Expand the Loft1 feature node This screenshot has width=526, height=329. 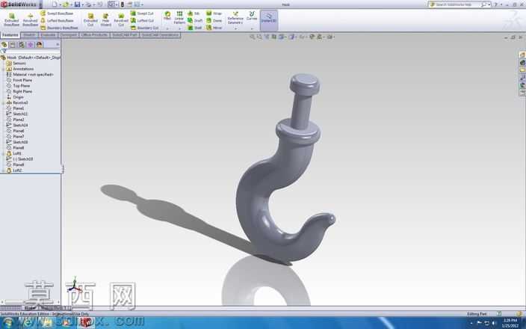3,153
